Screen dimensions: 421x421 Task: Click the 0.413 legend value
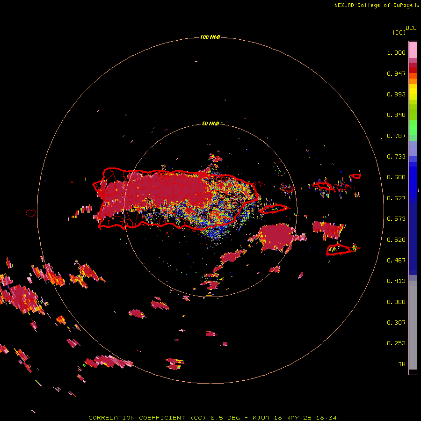point(396,281)
